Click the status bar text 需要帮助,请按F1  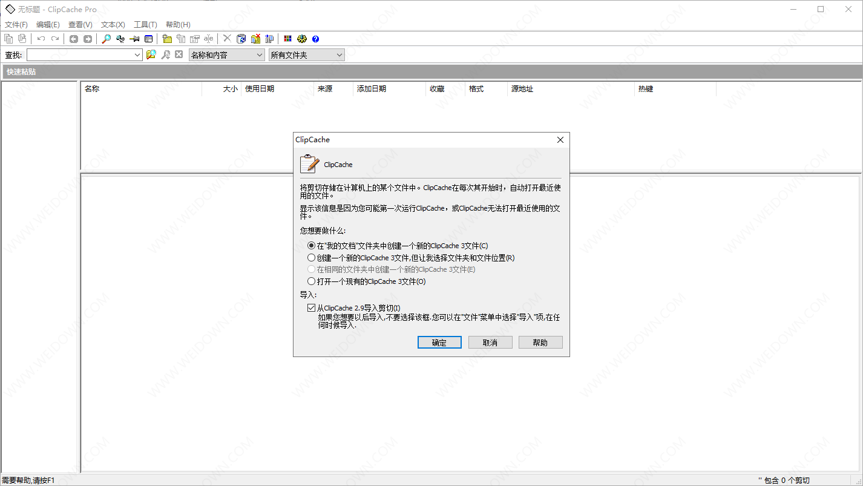(28, 481)
